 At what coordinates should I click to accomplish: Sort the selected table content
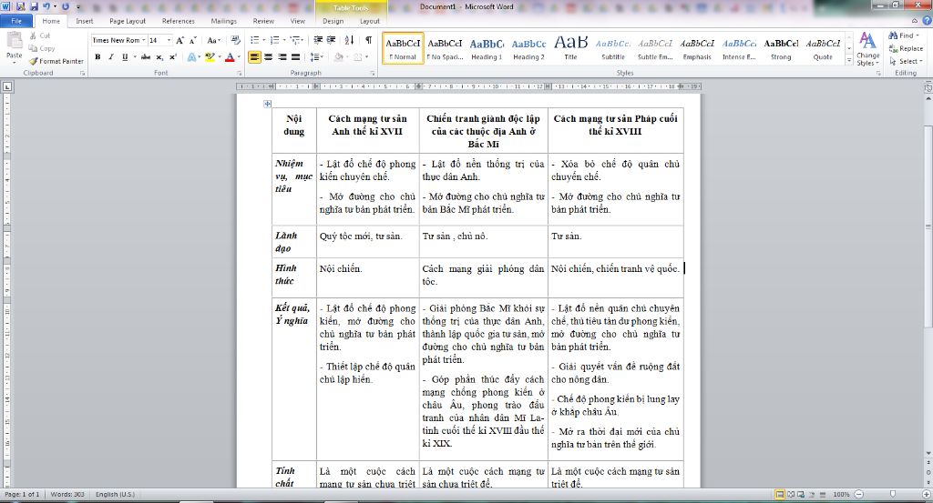[x=349, y=40]
